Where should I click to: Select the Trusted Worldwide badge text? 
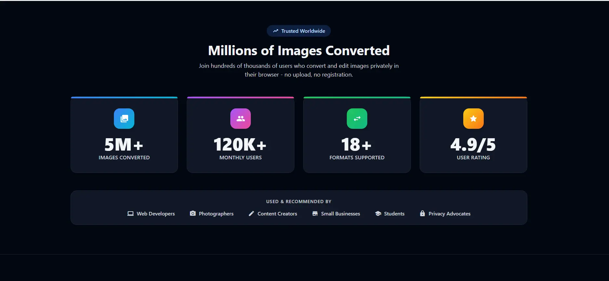click(x=303, y=31)
